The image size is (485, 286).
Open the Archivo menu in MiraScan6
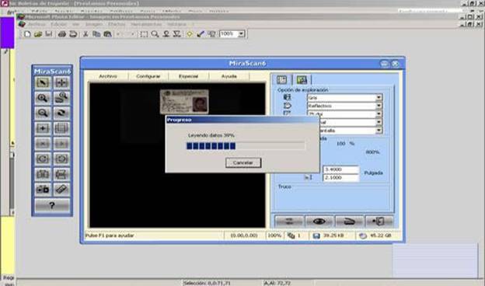[107, 76]
